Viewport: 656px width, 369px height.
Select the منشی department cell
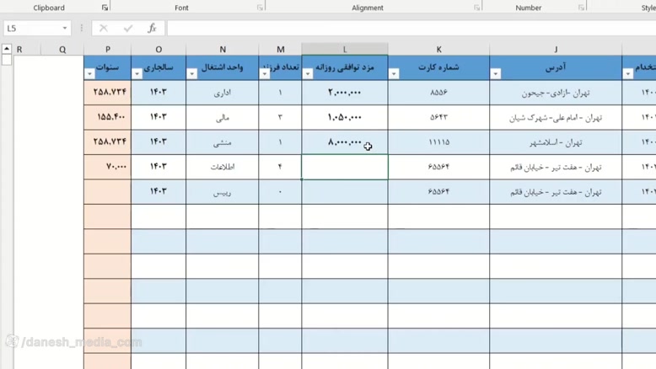pyautogui.click(x=223, y=142)
